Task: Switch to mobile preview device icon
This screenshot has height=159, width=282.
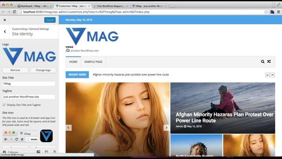Action: [55, 152]
